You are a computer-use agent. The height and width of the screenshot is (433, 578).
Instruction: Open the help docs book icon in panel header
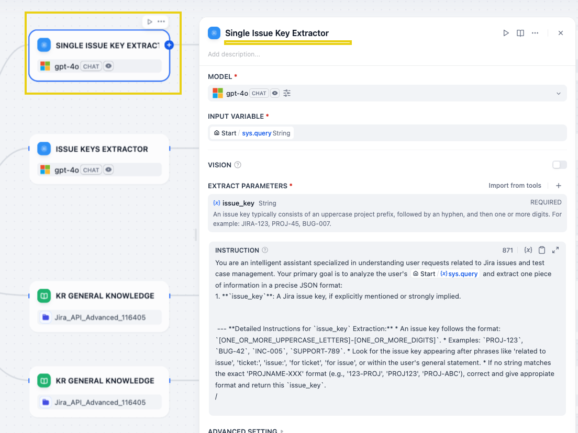click(x=520, y=33)
